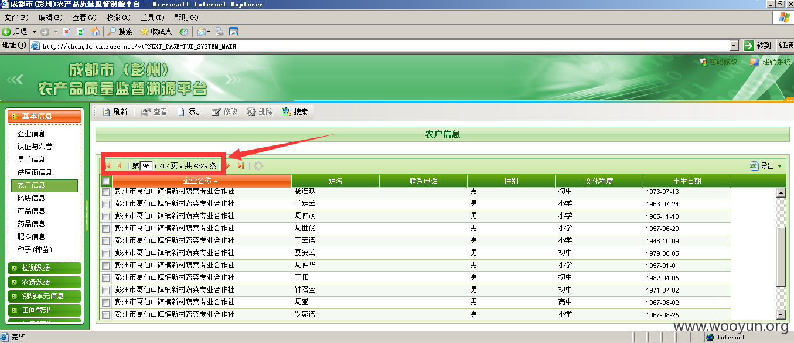Screen dimensions: 794x343
Task: Open the Forward button history dropdown arrow
Action: [56, 32]
